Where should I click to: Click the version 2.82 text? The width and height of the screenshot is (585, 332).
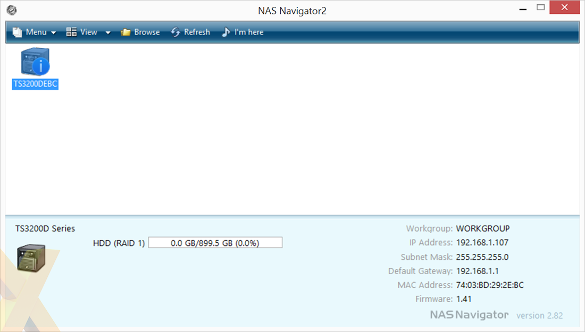pyautogui.click(x=539, y=316)
